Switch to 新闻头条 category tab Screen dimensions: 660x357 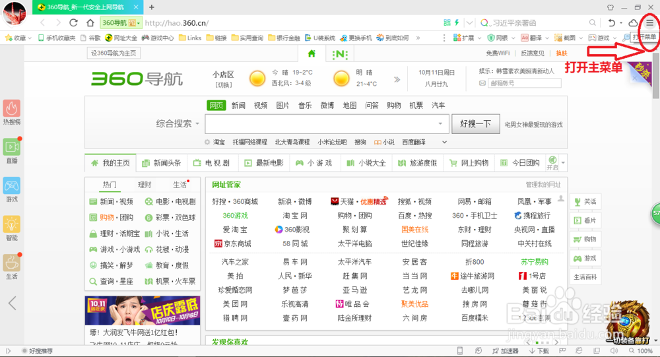[162, 163]
